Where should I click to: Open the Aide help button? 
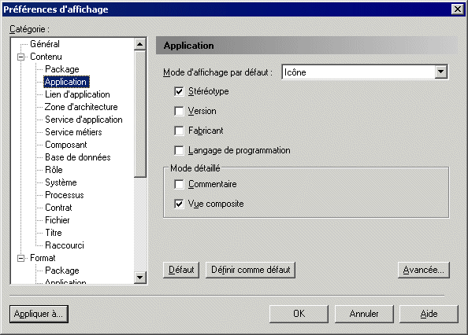pyautogui.click(x=429, y=314)
